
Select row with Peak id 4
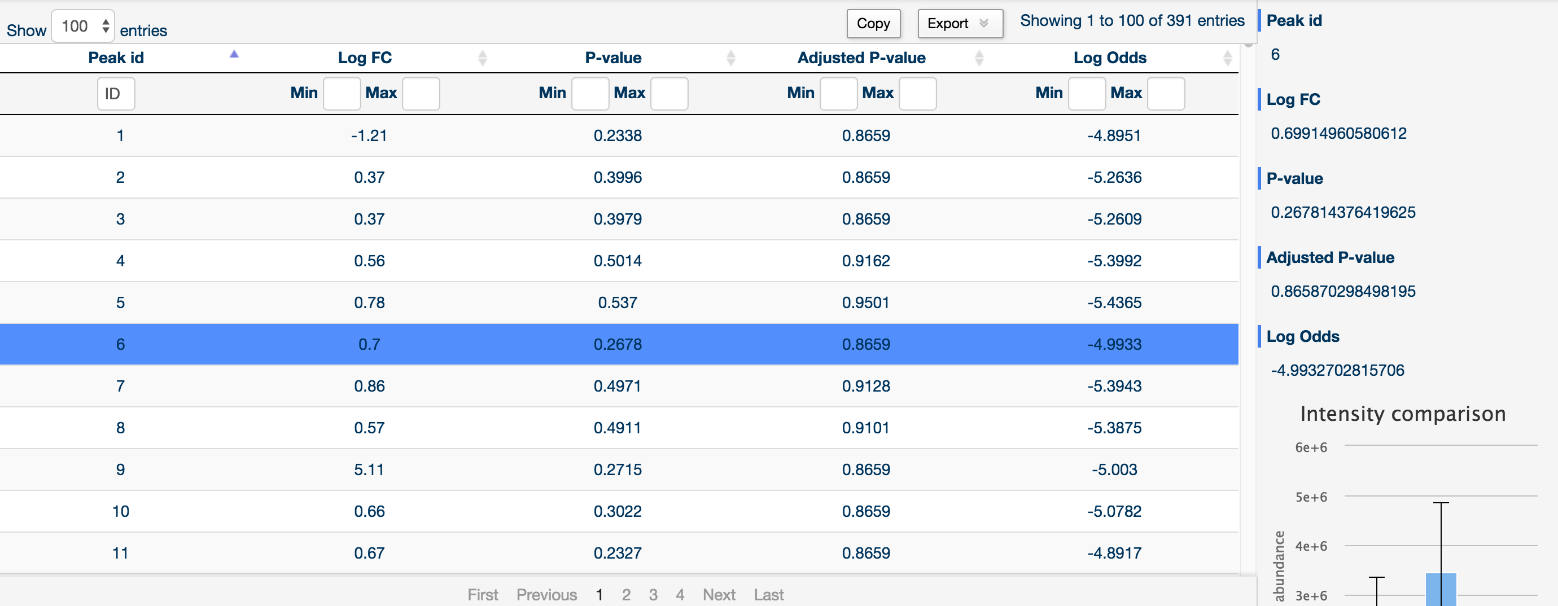[x=619, y=261]
